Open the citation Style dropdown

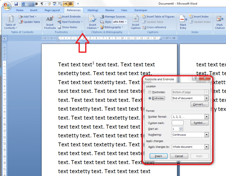pyautogui.click(x=125, y=22)
